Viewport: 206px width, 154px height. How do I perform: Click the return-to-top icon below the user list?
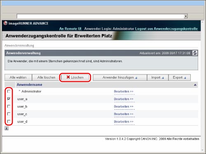tap(7, 128)
